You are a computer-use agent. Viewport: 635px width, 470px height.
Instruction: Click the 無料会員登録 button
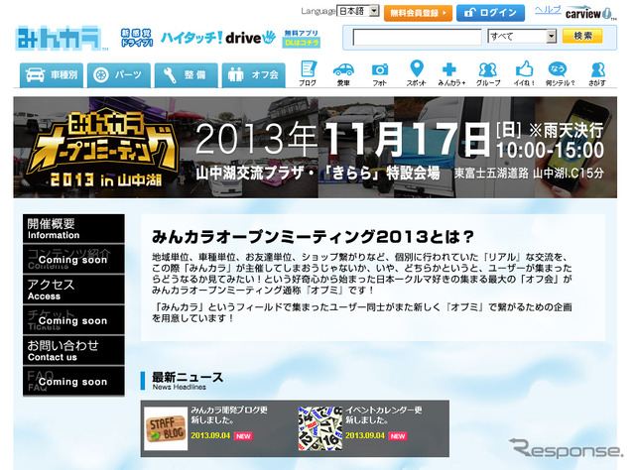[x=418, y=13]
